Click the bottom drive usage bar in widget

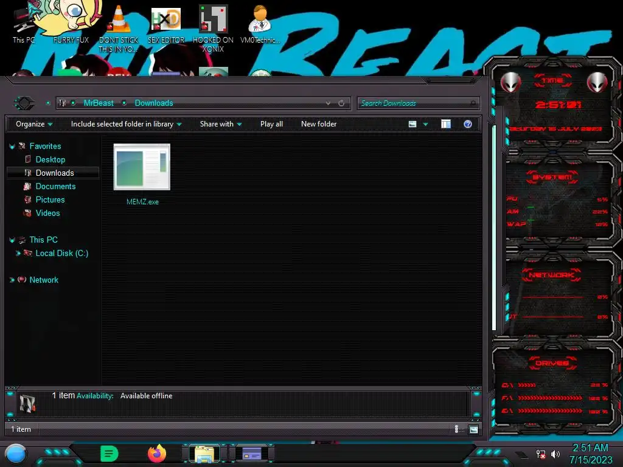550,411
